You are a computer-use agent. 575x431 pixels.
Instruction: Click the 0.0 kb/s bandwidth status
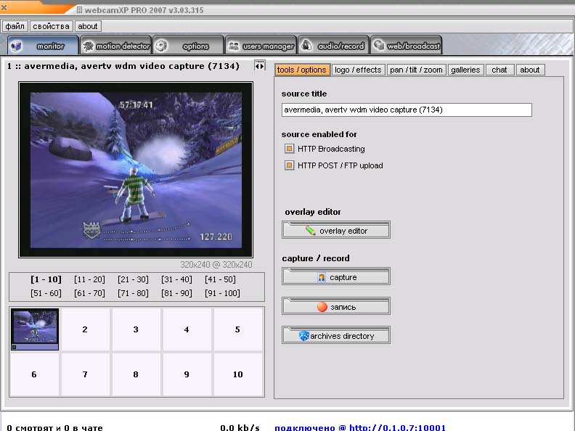240,427
